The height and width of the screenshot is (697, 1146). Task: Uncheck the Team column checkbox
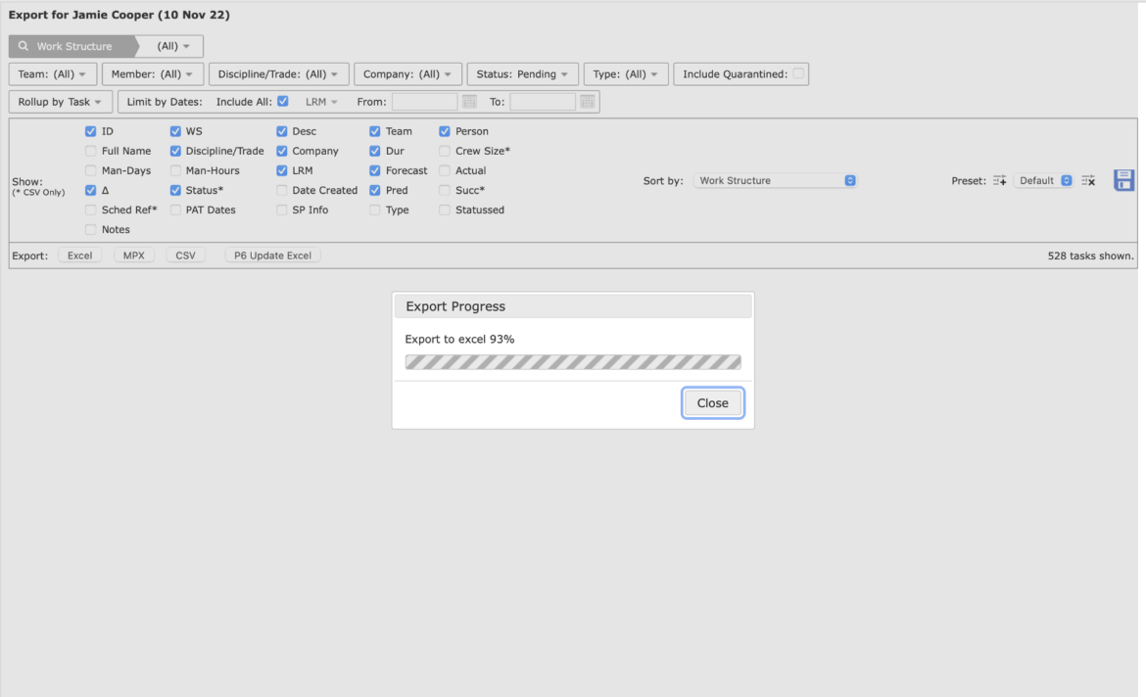375,131
